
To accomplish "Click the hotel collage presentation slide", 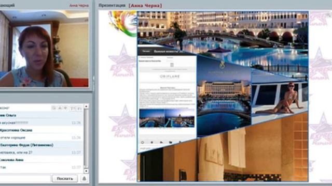I will coord(223,97).
